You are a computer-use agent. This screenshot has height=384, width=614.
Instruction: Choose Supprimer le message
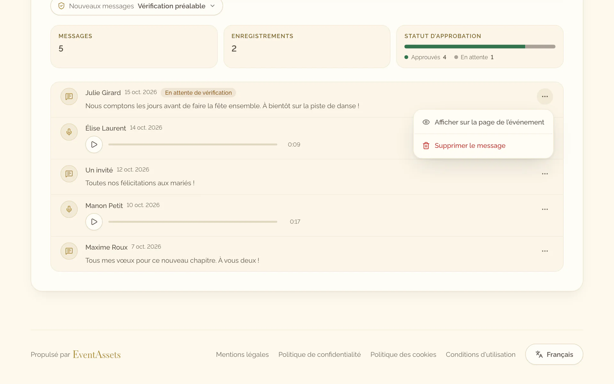point(483,146)
